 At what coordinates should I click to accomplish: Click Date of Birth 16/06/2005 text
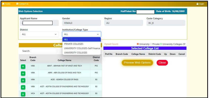[171, 11]
